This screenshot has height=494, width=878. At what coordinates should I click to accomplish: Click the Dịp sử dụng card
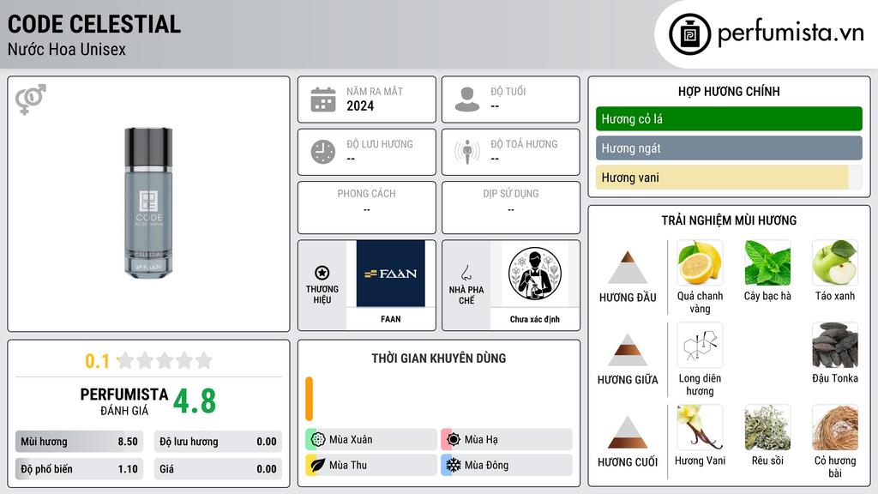click(511, 208)
